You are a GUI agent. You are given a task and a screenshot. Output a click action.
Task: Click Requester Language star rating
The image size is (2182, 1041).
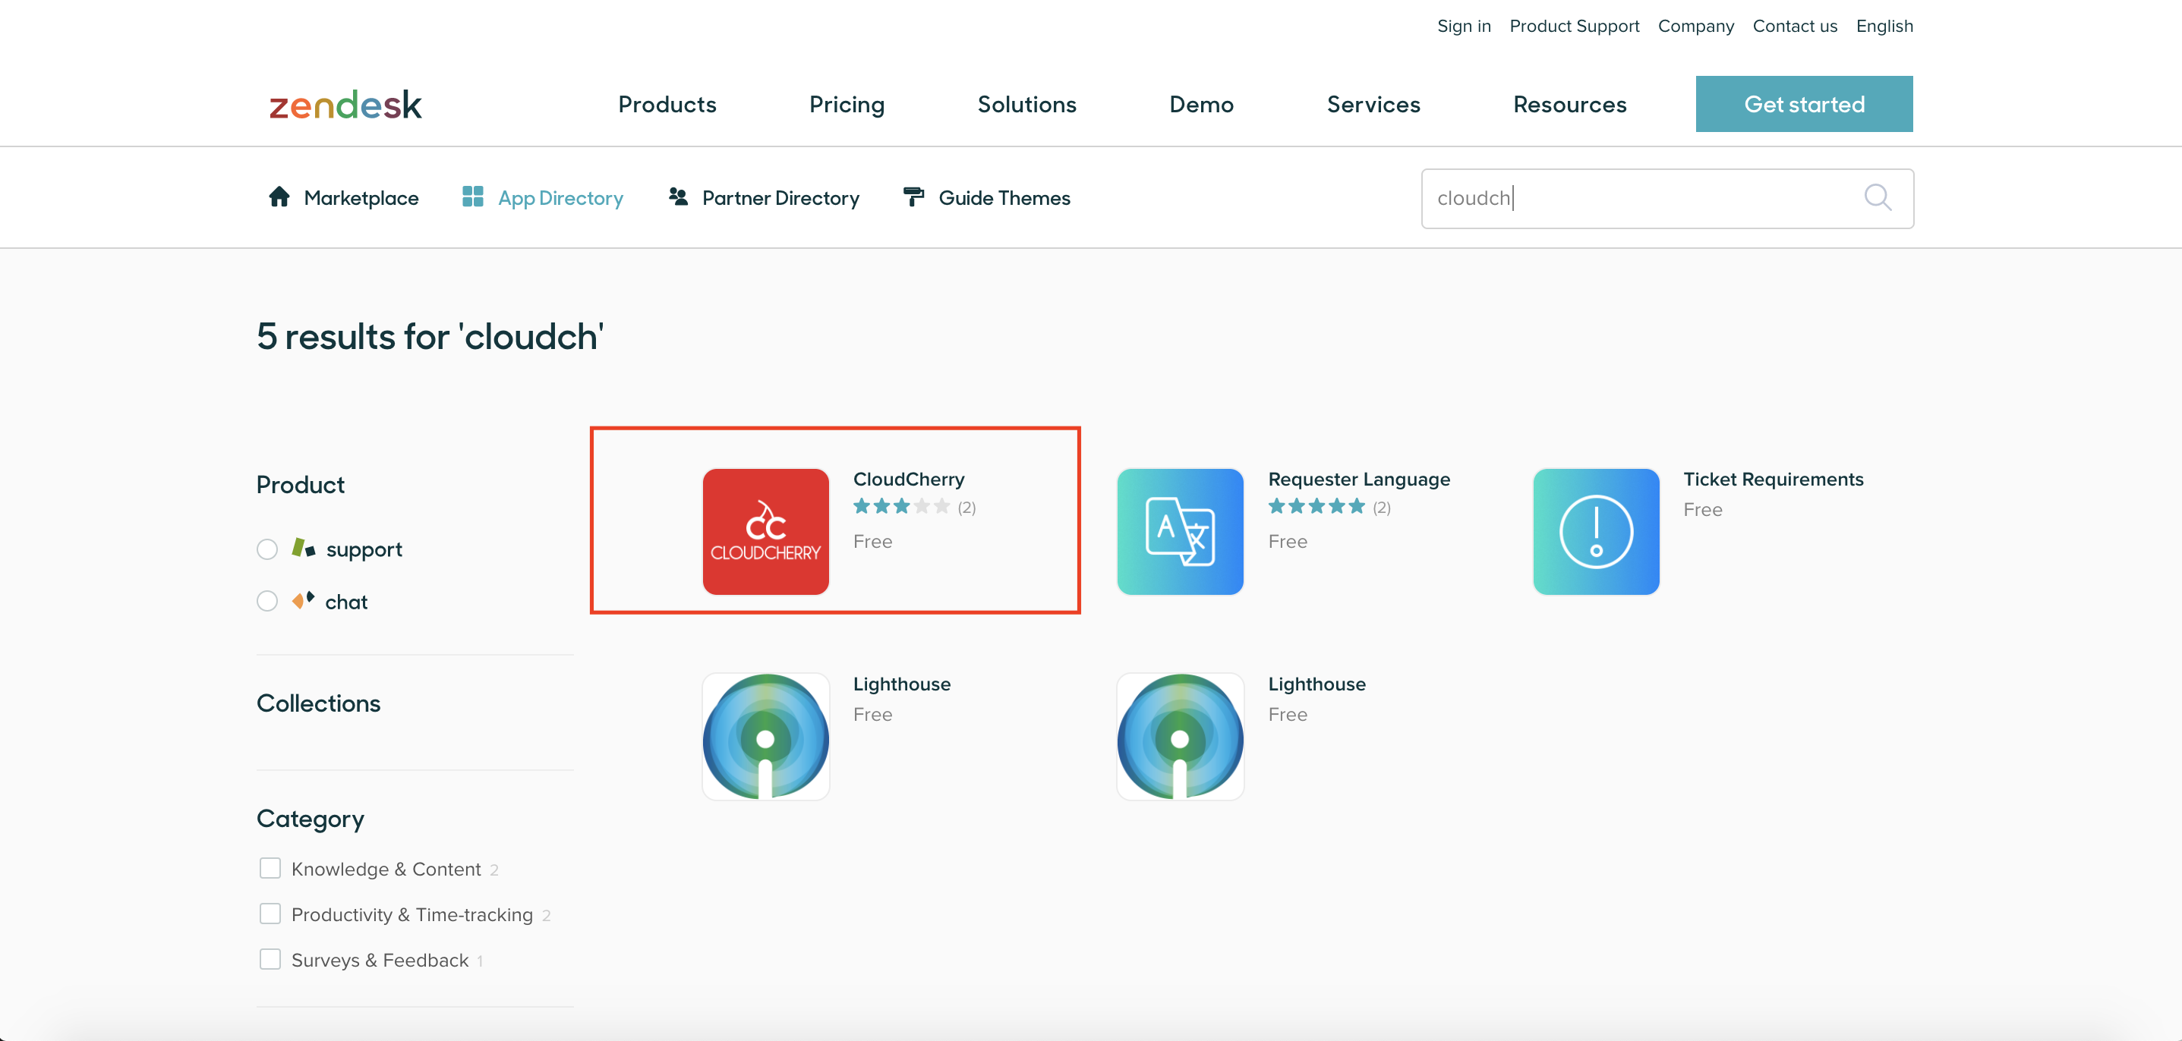point(1316,507)
